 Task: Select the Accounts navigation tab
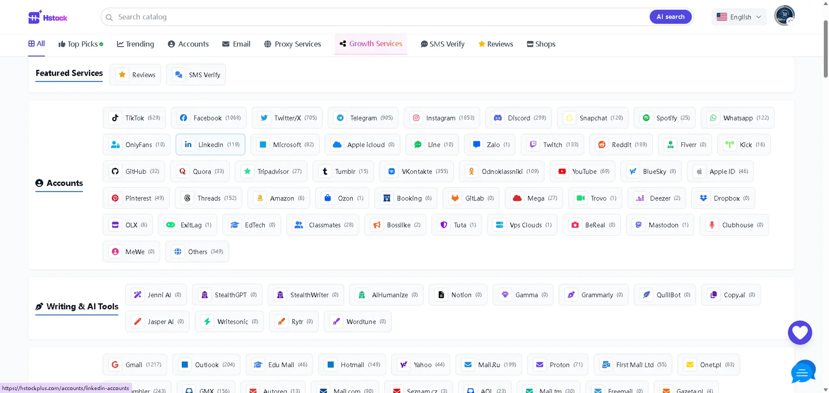tap(188, 44)
